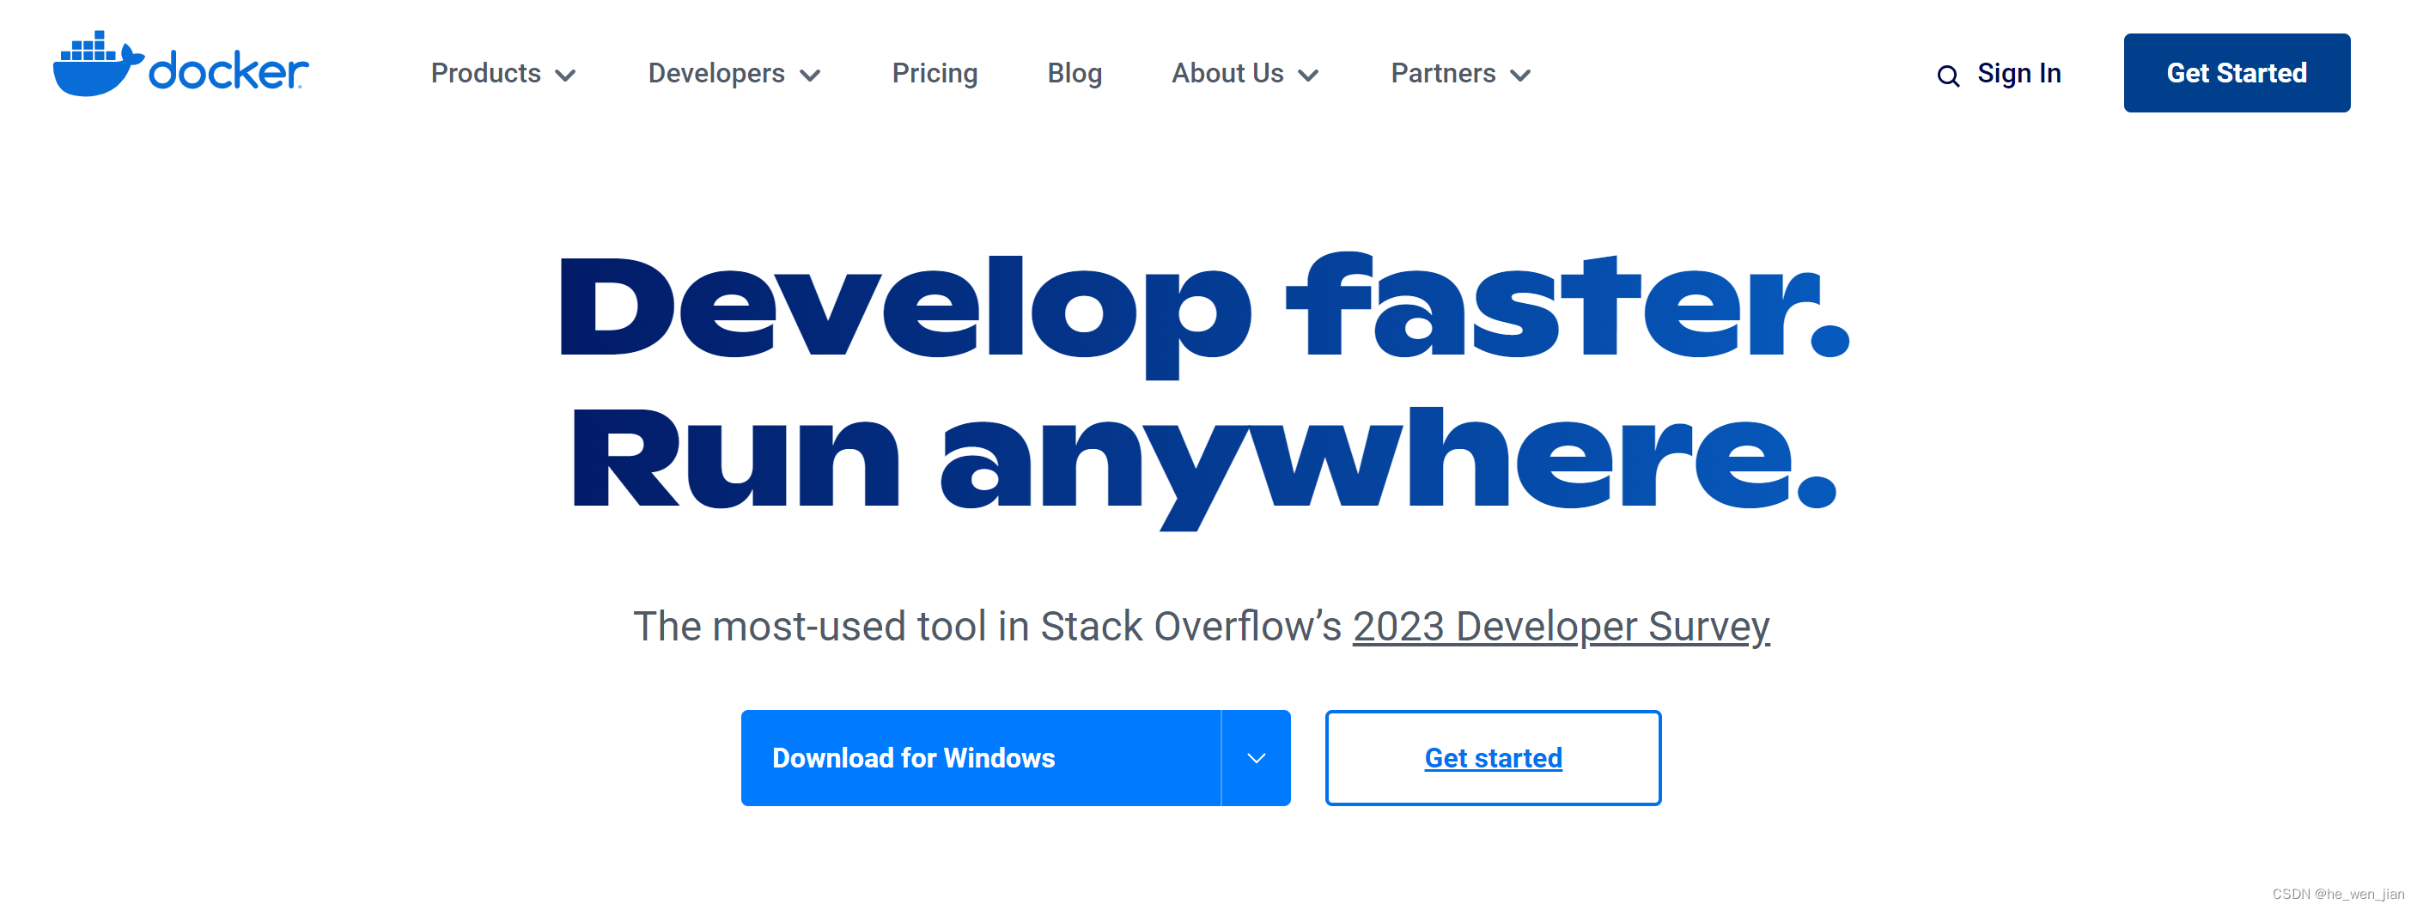Open the Blog page
Screen dimensions: 2417x910
pos(1074,73)
